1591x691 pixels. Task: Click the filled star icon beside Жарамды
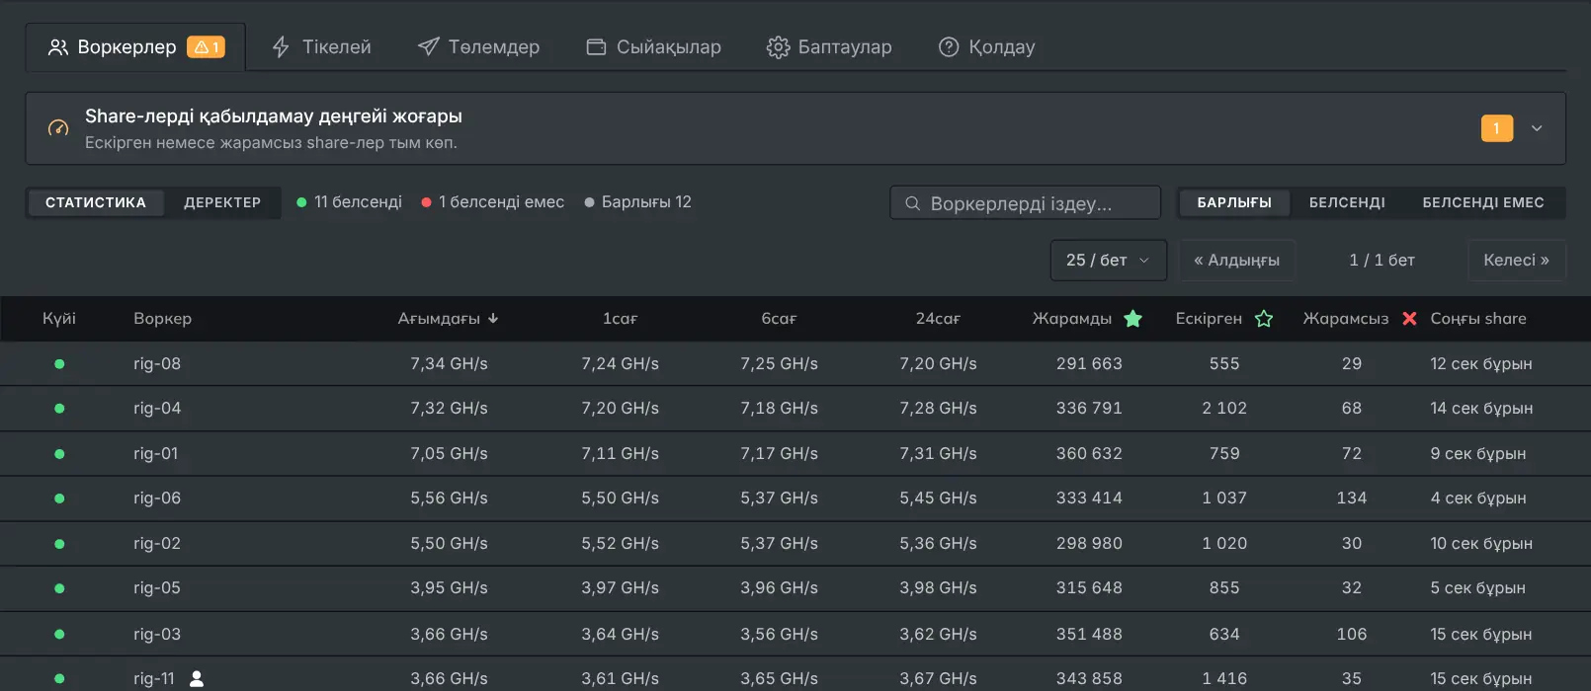(1133, 319)
